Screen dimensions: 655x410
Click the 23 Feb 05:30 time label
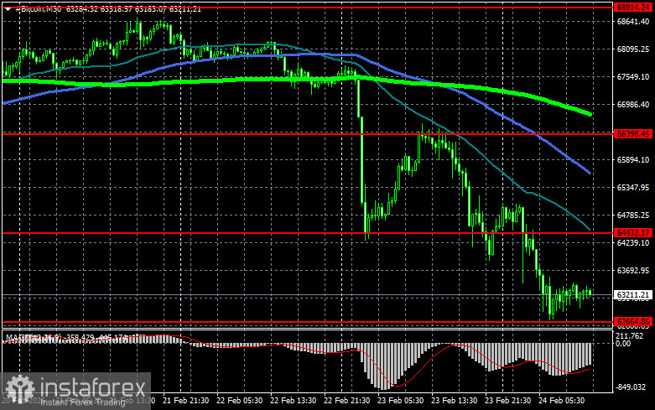tap(400, 401)
